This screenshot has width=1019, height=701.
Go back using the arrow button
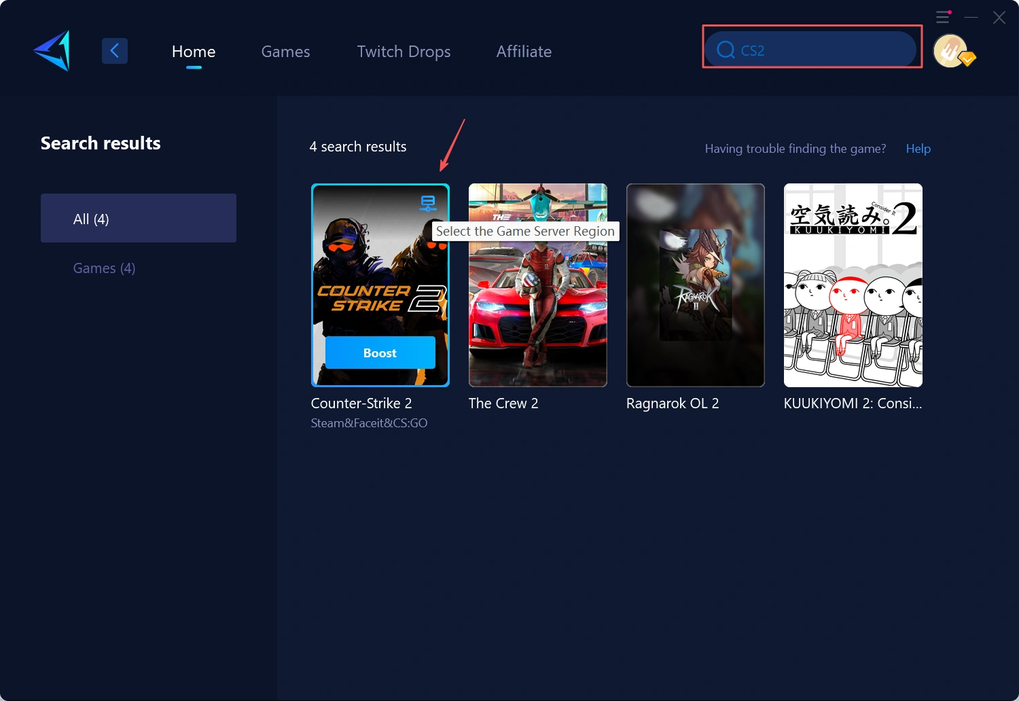[x=115, y=51]
